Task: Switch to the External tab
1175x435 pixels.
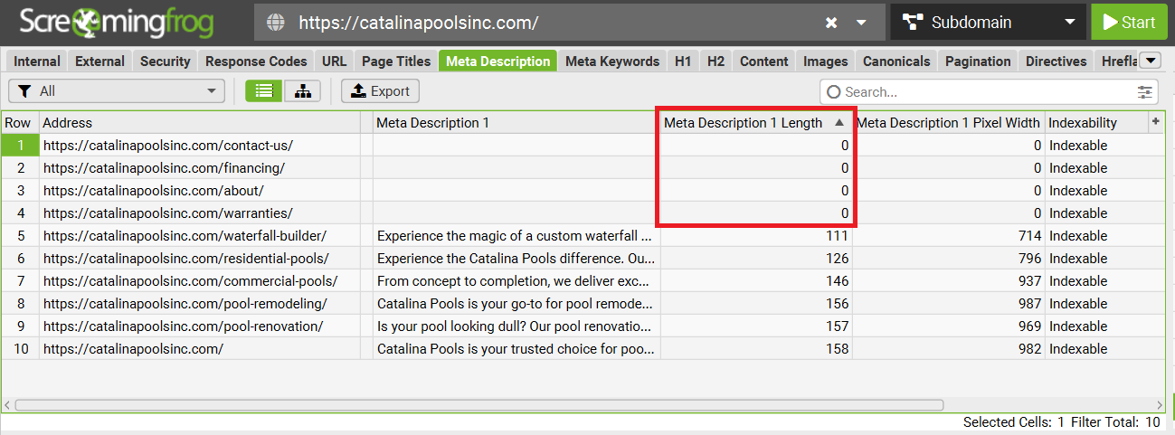Action: coord(99,61)
